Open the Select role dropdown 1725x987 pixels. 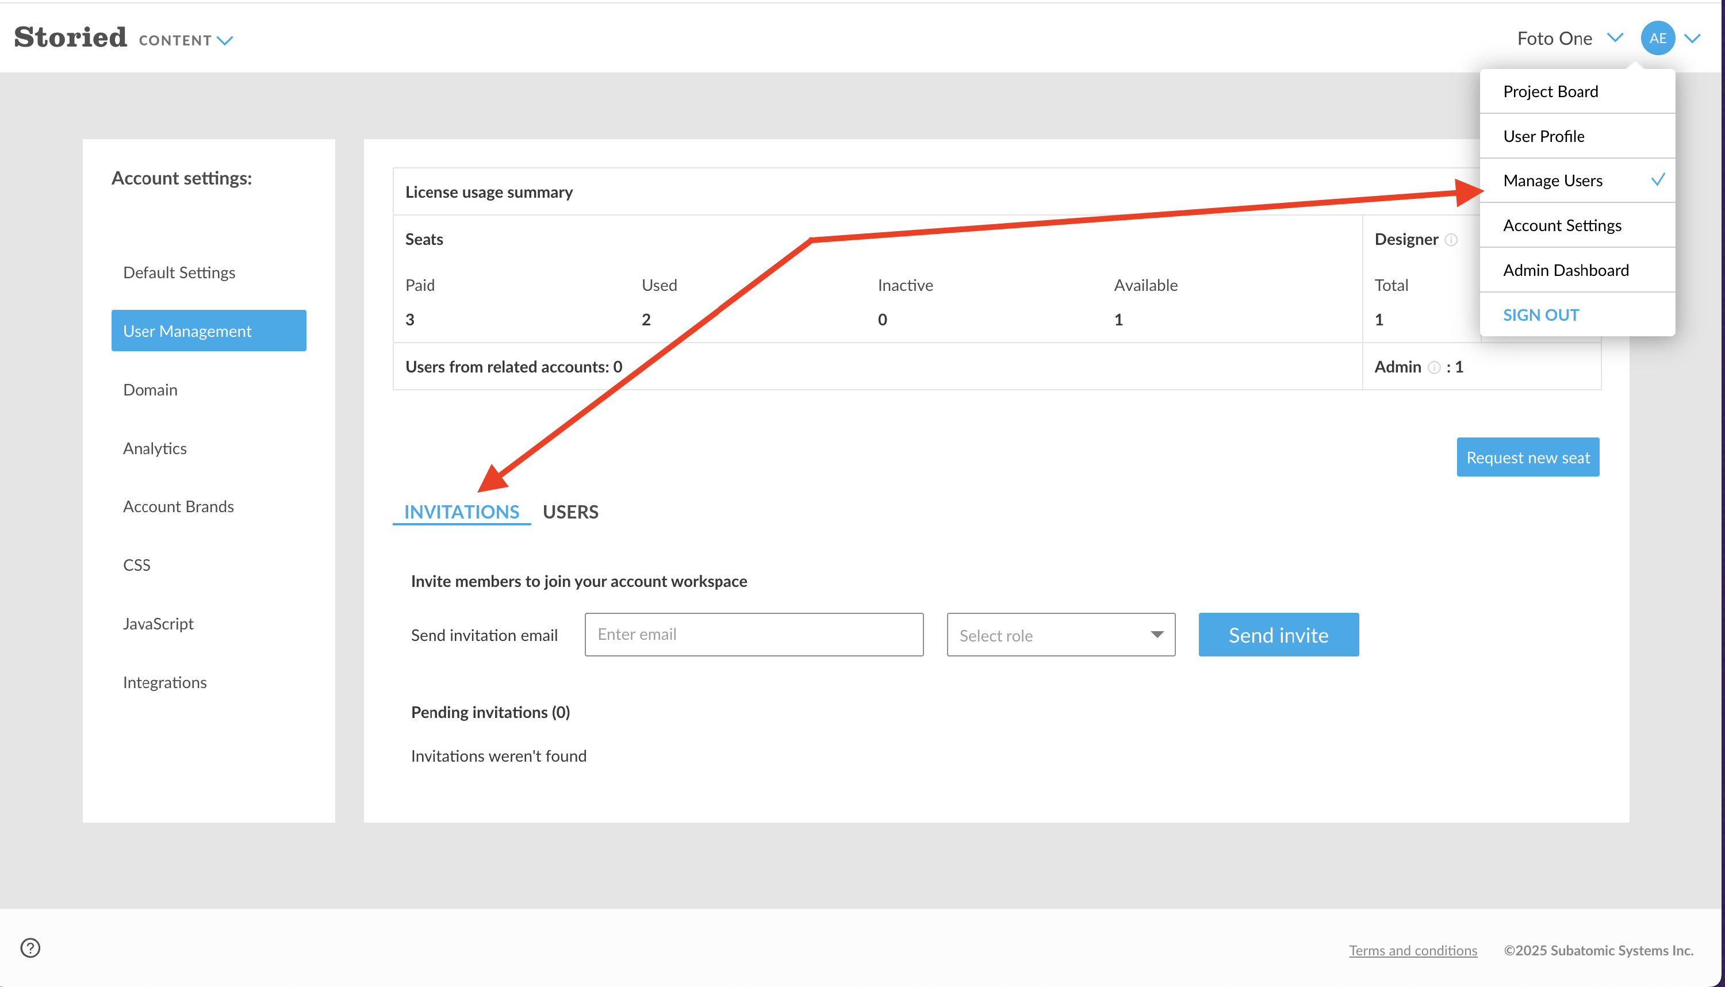[x=1060, y=635]
